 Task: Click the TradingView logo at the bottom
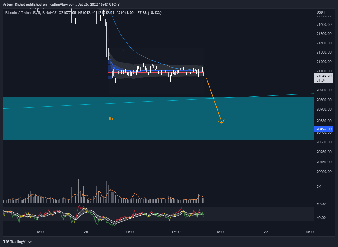pos(17,242)
